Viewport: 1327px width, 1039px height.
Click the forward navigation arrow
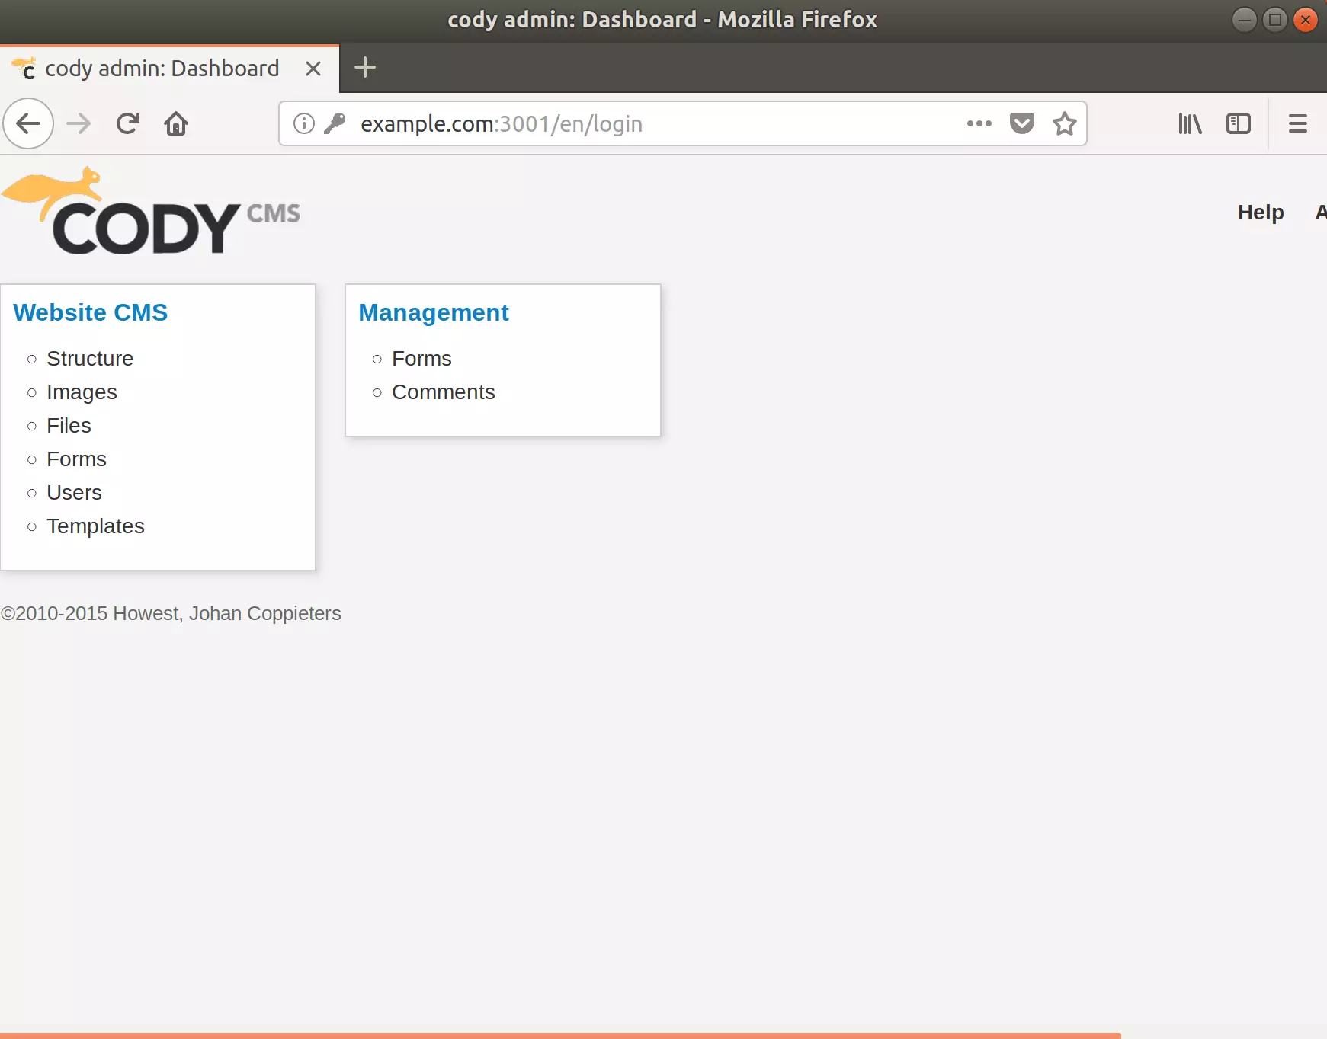(79, 123)
